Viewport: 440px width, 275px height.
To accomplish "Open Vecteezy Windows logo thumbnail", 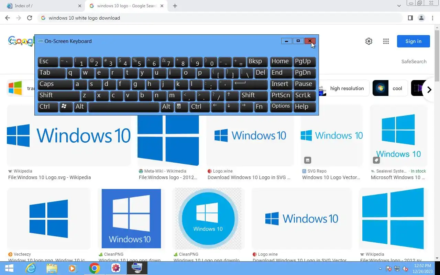I will pyautogui.click(x=48, y=219).
